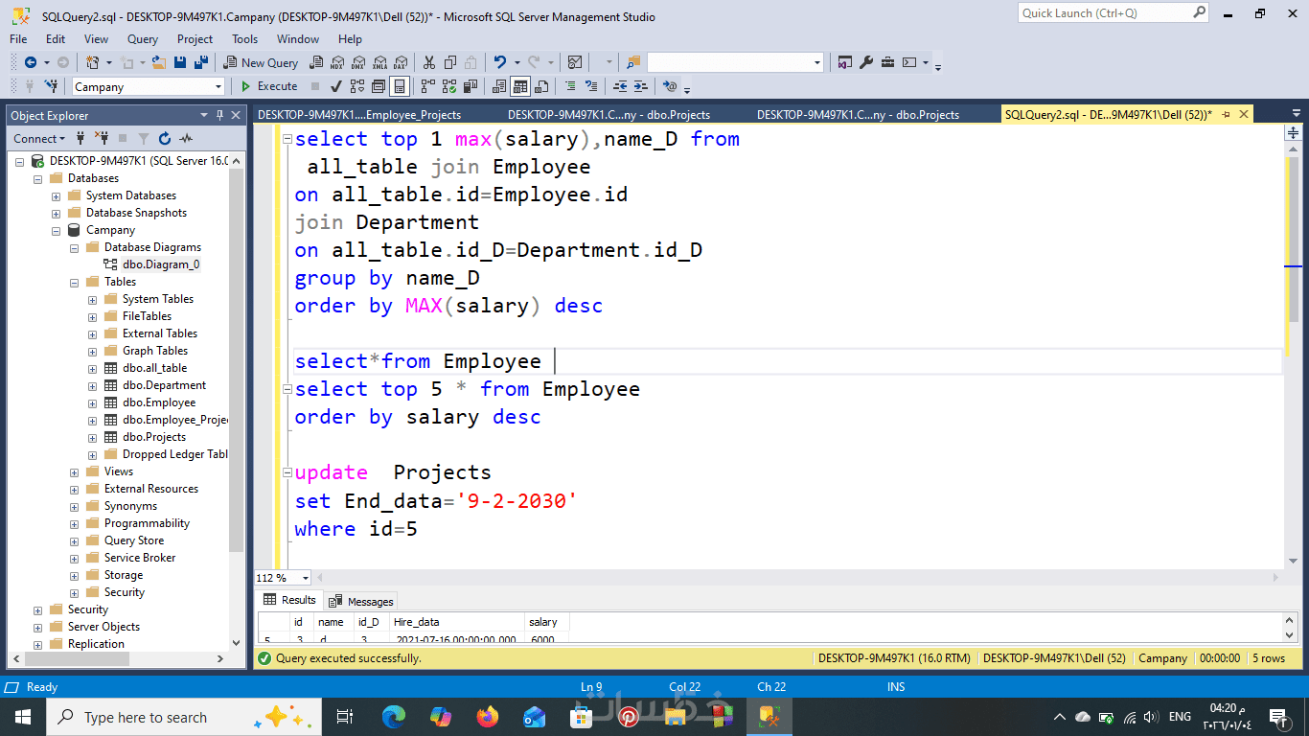Select dbo.all_table in Object Explorer
Screen dimensions: 1309x736
[154, 368]
